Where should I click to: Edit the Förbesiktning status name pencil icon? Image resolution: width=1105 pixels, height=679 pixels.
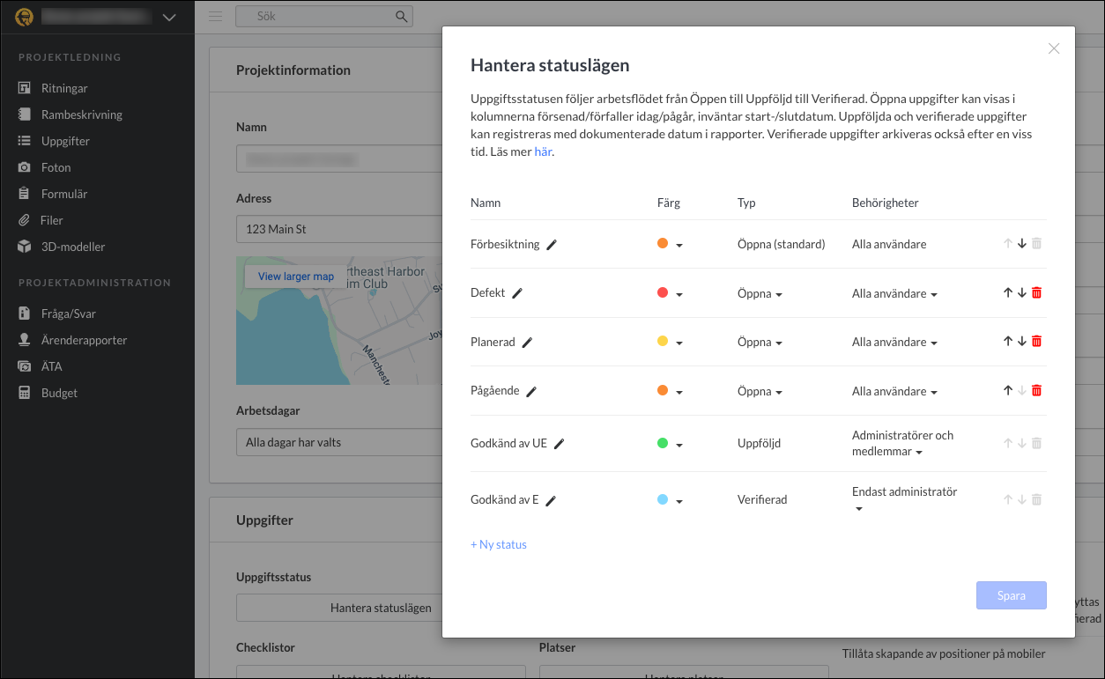pos(552,245)
